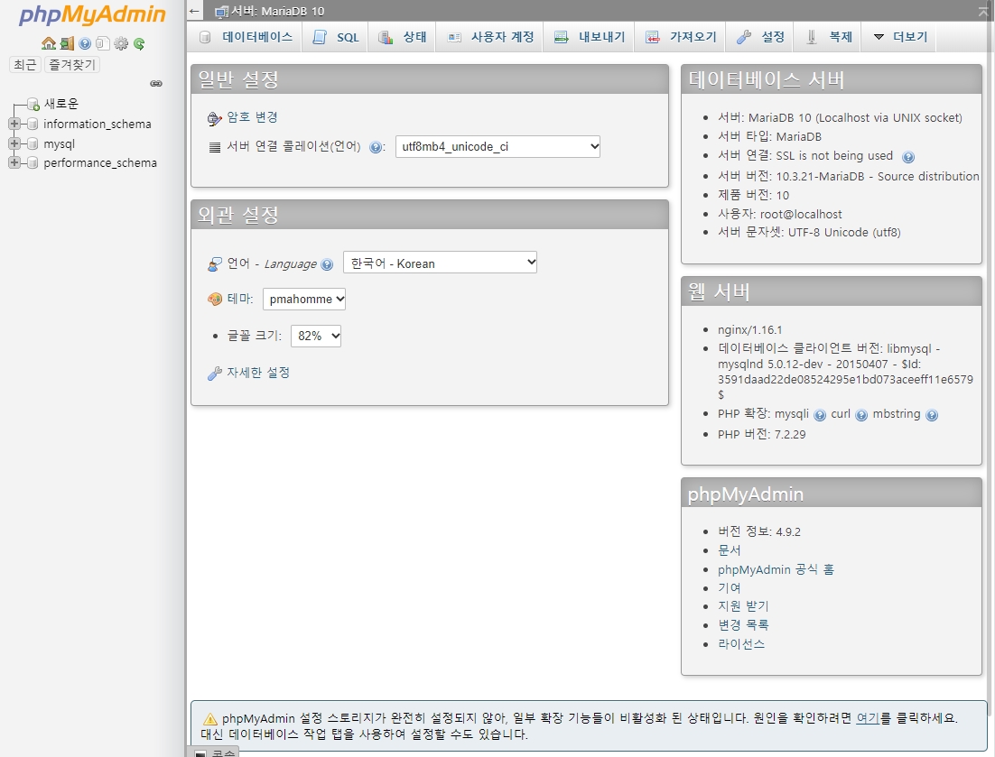The width and height of the screenshot is (995, 757).
Task: Expand the mysql database tree
Action: [x=14, y=144]
